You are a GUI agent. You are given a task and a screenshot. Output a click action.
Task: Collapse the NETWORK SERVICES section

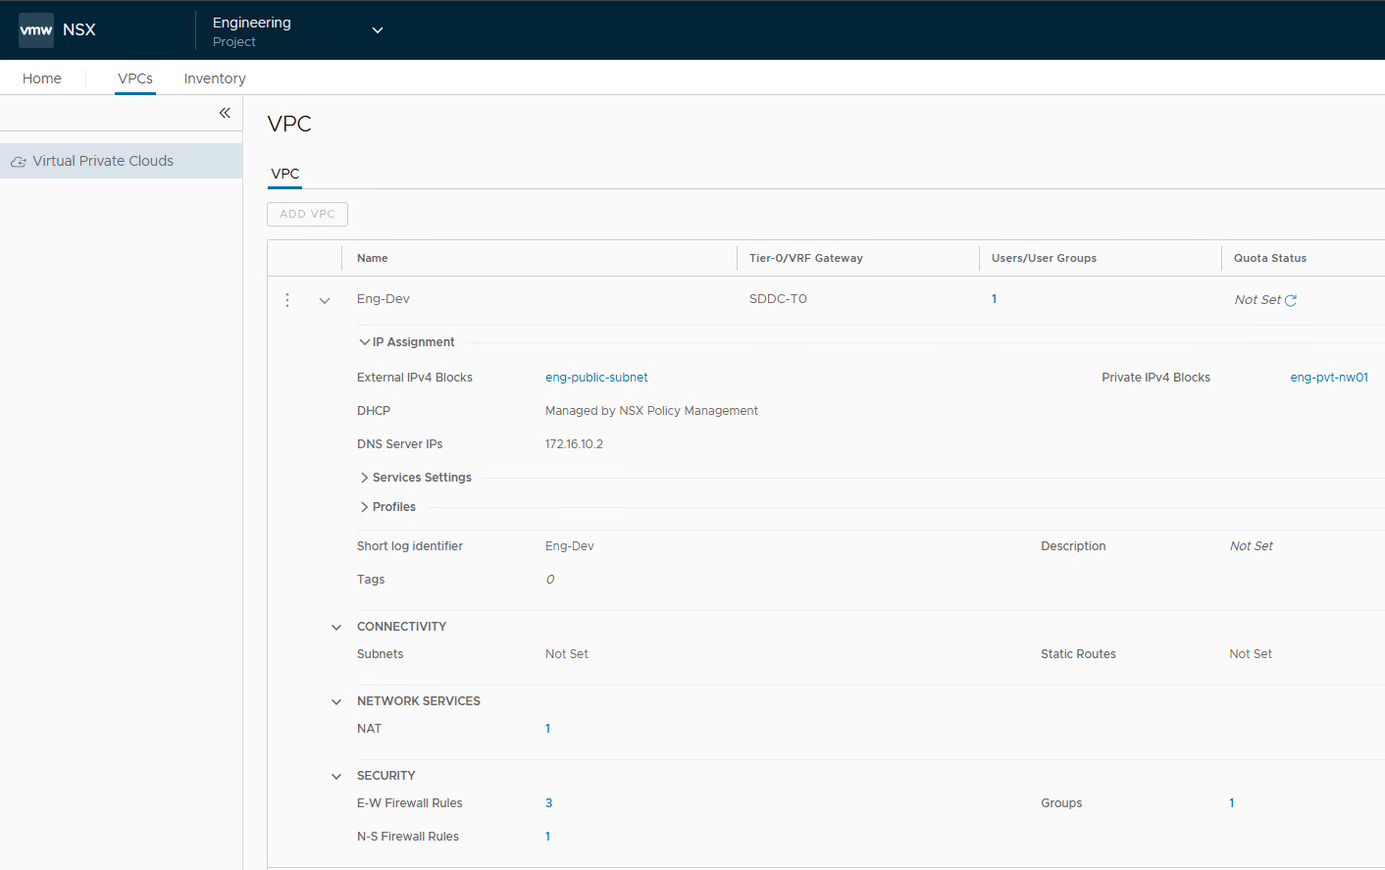[336, 702]
